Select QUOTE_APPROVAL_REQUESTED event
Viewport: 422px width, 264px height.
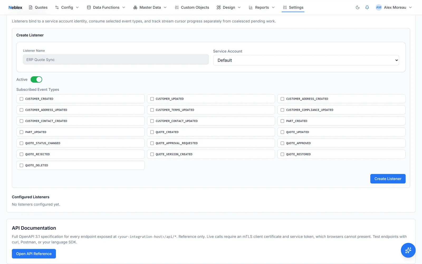click(x=152, y=143)
